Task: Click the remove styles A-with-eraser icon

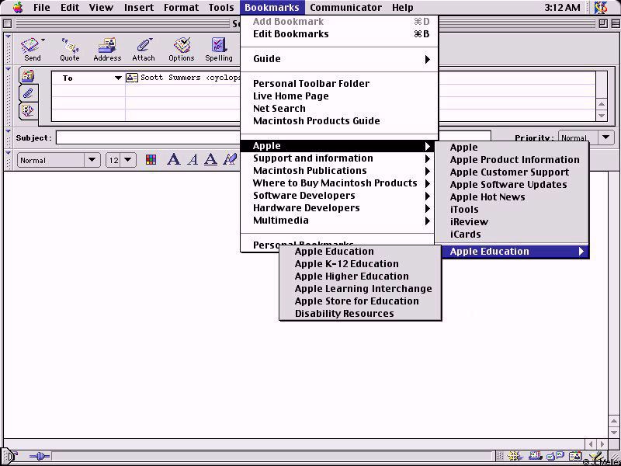Action: [x=230, y=160]
